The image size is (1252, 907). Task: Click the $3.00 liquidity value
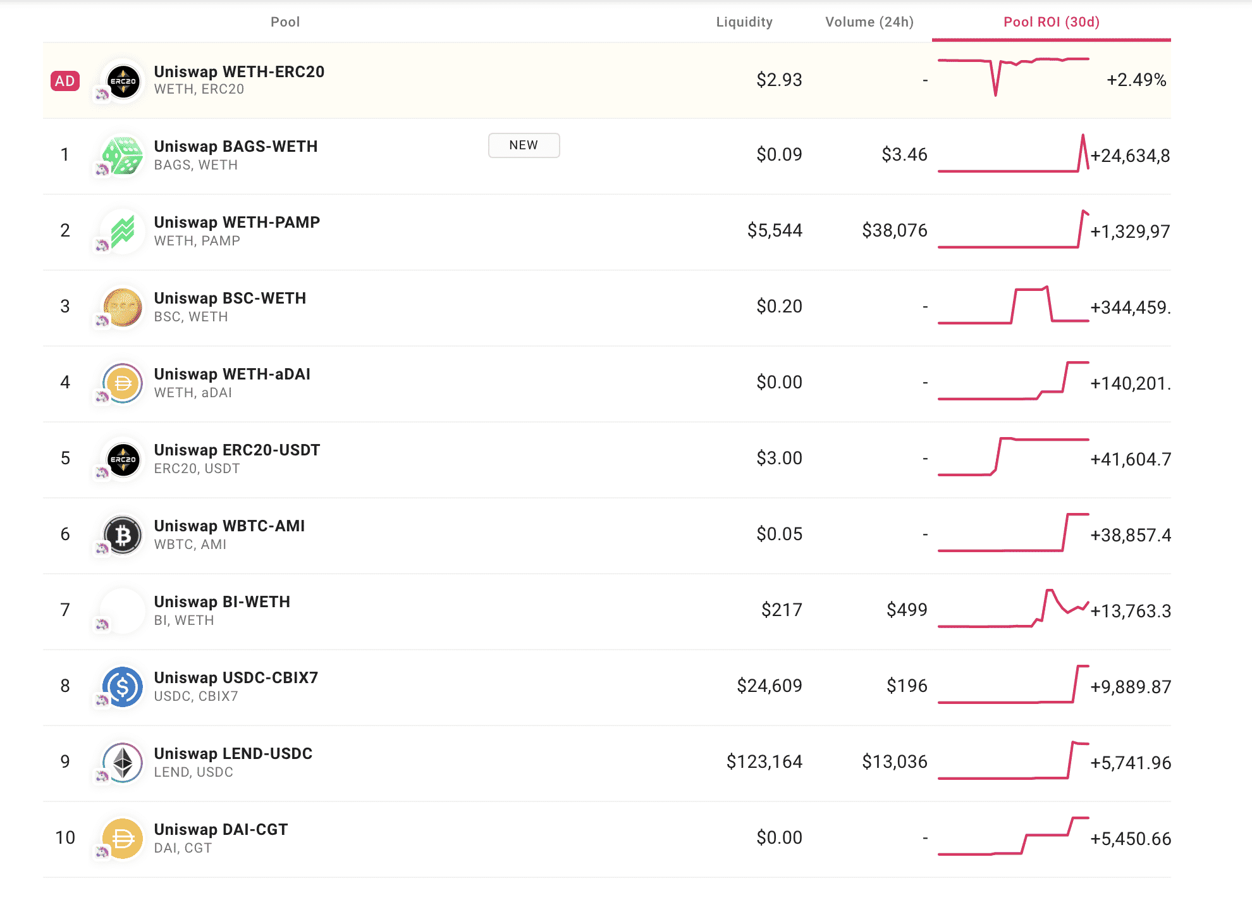tap(779, 458)
